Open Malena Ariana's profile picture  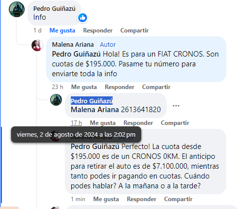tap(37, 45)
